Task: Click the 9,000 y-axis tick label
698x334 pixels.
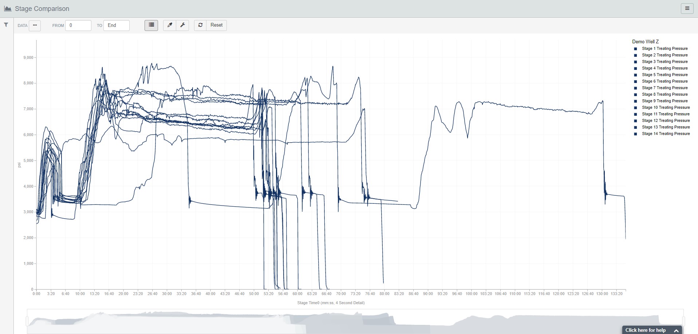Action: [28, 57]
